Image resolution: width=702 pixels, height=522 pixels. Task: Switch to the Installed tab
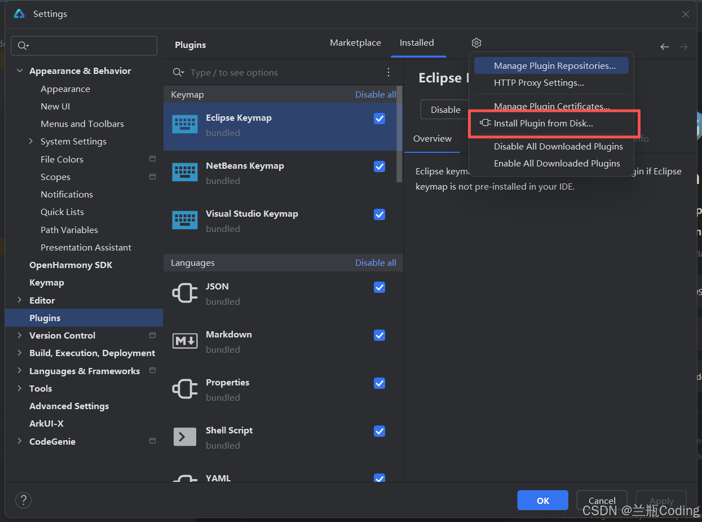(x=417, y=43)
